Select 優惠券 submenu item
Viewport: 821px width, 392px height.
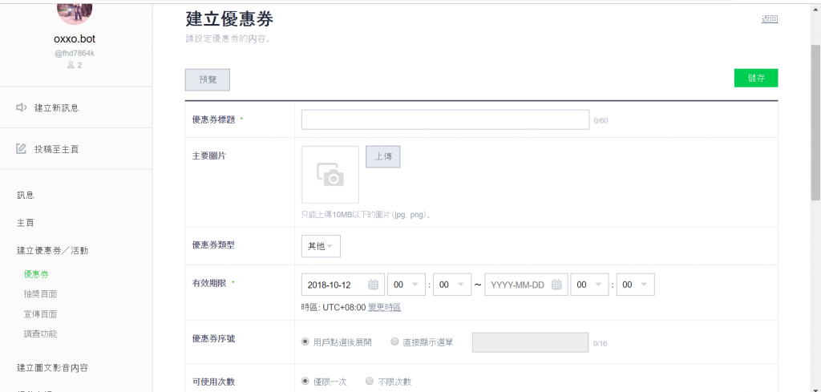37,273
